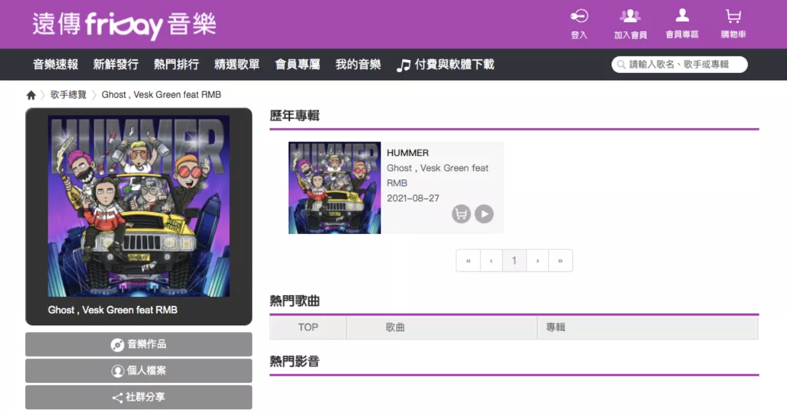787x413 pixels.
Task: Click the friDay music logo
Action: 124,25
